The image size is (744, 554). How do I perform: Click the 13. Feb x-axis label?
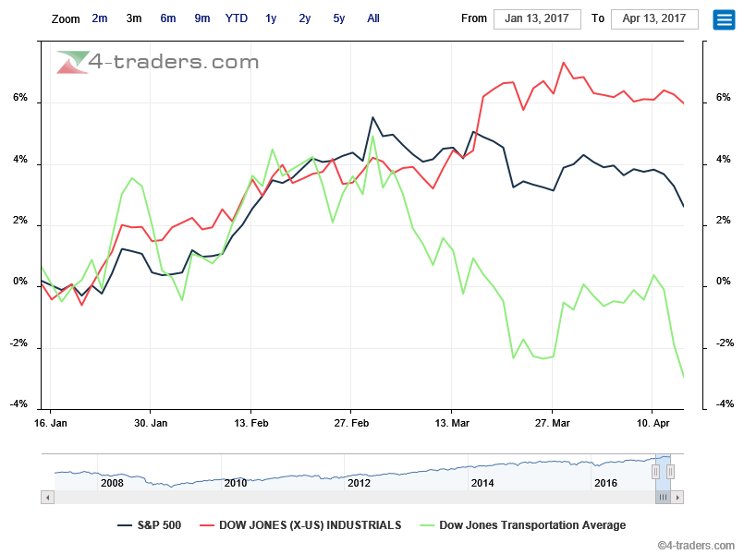(251, 423)
